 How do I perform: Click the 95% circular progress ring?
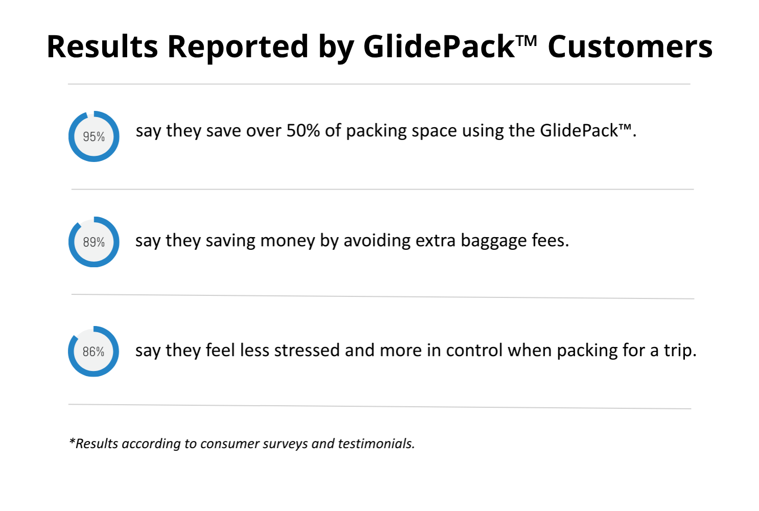point(94,136)
